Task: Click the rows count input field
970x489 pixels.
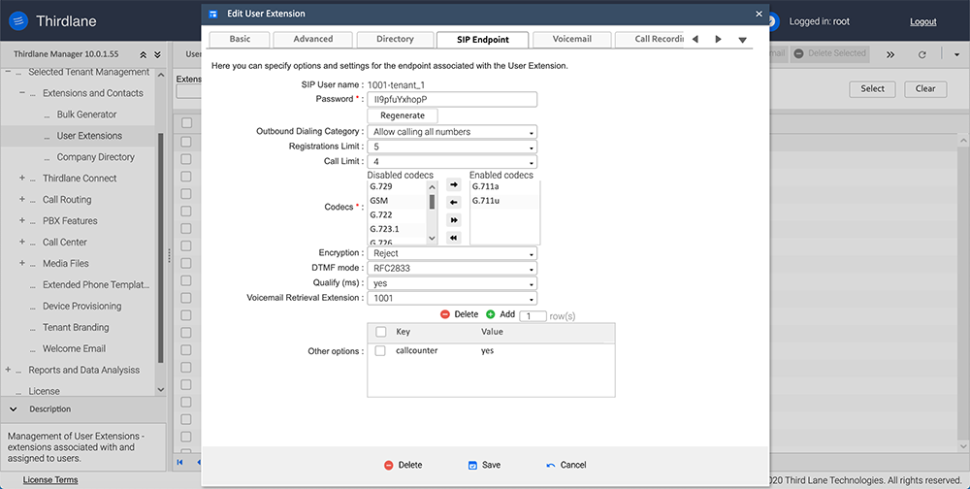Action: [x=533, y=316]
